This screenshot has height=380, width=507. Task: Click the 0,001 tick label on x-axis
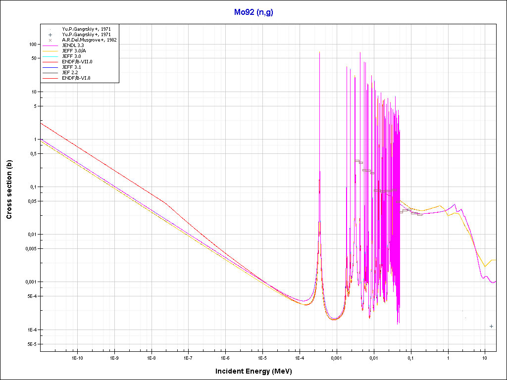(x=336, y=357)
